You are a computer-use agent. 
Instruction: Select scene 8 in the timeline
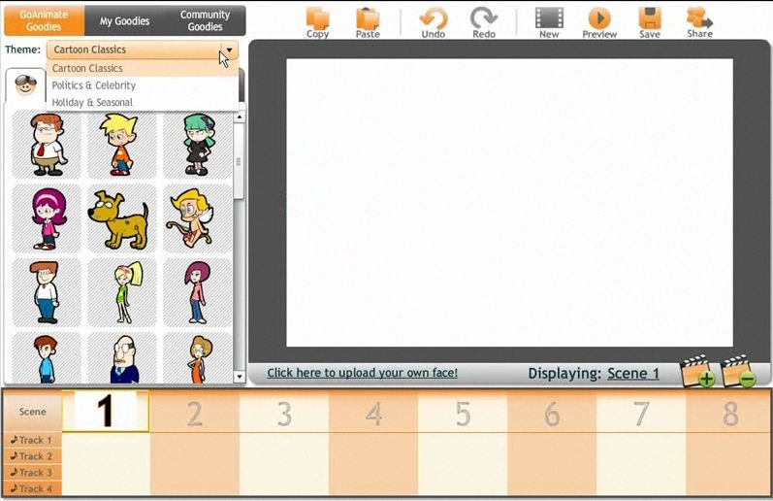pos(728,413)
